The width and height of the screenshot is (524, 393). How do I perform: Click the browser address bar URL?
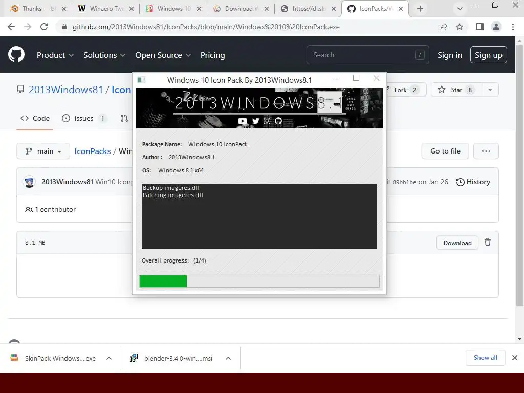click(206, 27)
